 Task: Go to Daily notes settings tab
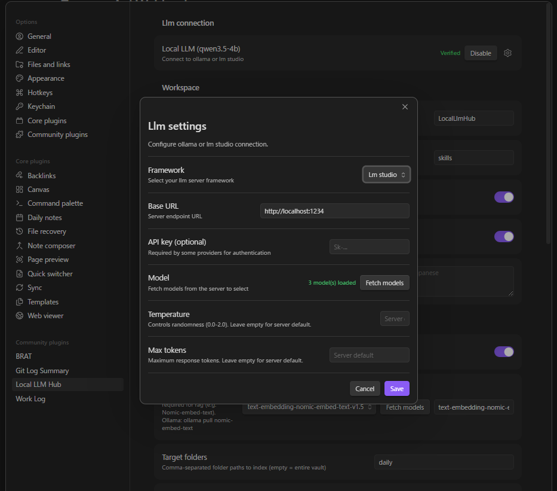(44, 218)
